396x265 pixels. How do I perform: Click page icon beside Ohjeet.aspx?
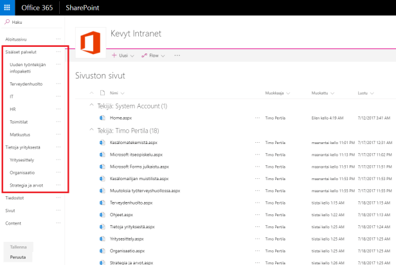[102, 214]
